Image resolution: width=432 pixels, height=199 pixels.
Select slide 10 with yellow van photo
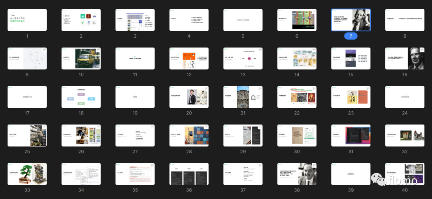click(81, 58)
